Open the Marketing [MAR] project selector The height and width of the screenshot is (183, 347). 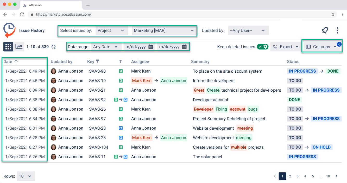pyautogui.click(x=164, y=30)
